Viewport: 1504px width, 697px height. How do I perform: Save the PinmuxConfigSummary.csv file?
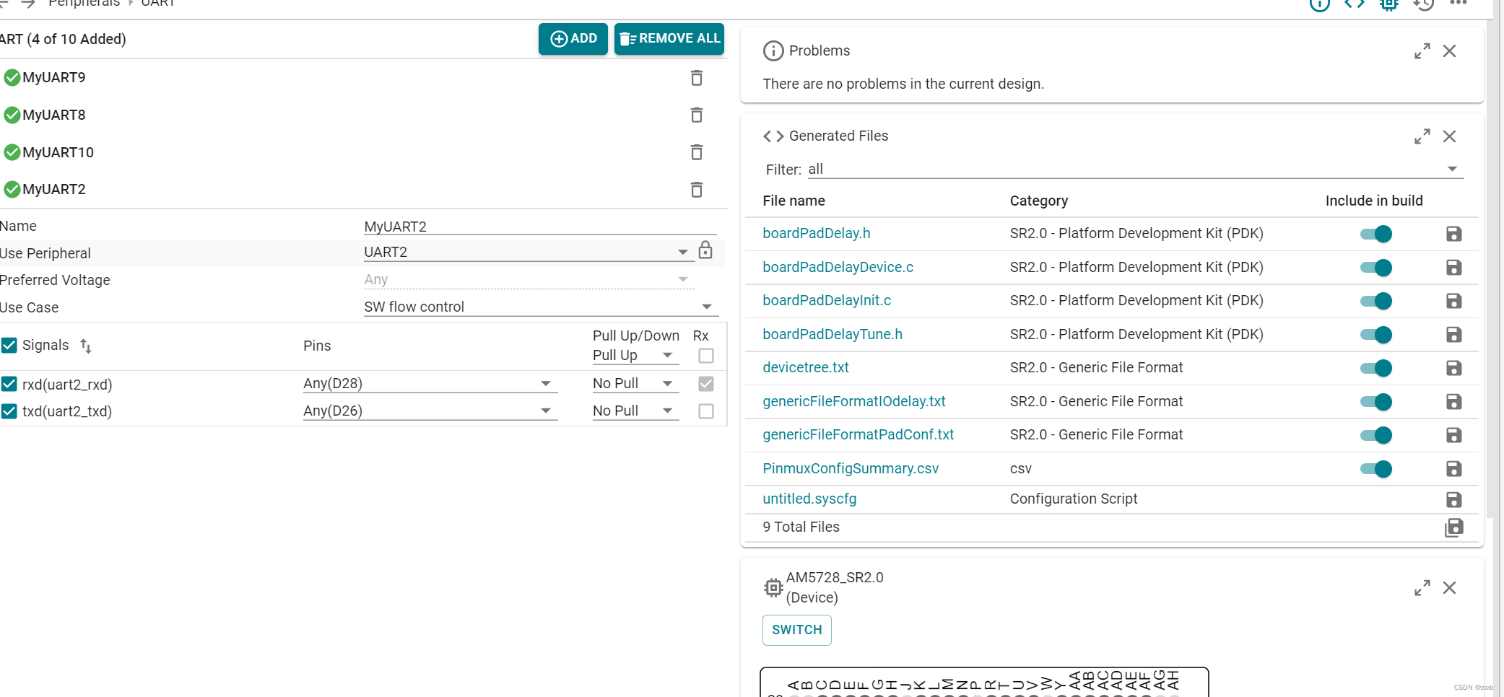(x=1453, y=469)
